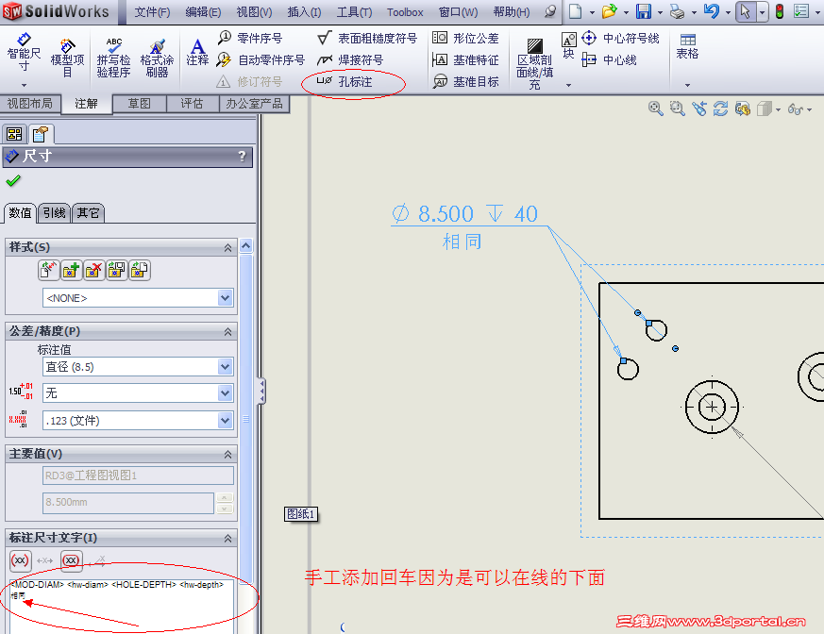Screen dimensions: 824x634
Task: Open Area Hatch/Fill (区域剖面线/填充)
Action: click(x=534, y=64)
